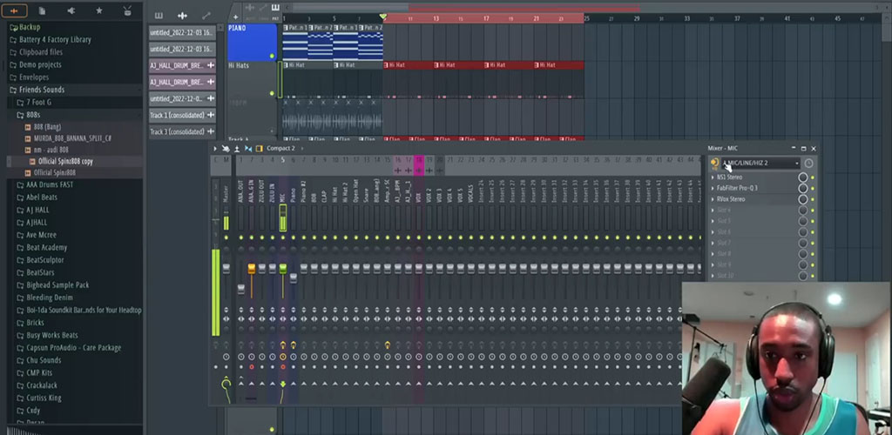Viewport: 892px width, 435px height.
Task: Adjust NS1 Stereo slot mix knob
Action: point(802,177)
